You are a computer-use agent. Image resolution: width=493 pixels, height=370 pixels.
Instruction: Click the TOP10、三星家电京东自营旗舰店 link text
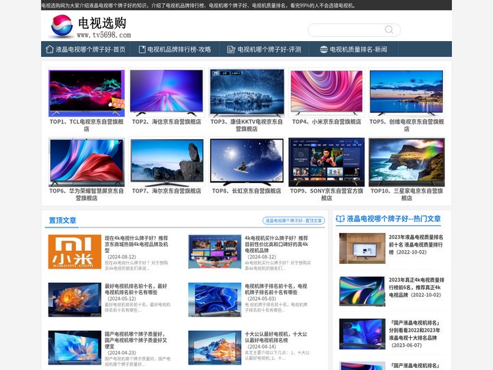pyautogui.click(x=407, y=195)
